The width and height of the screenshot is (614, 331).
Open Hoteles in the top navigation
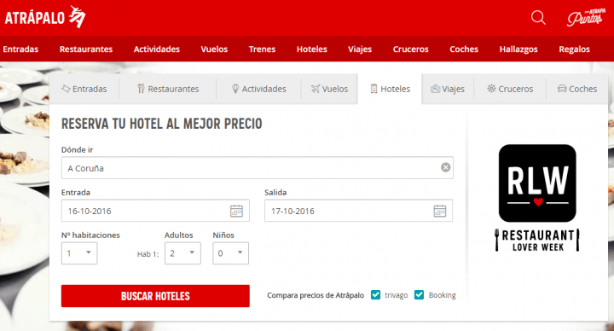coord(312,49)
